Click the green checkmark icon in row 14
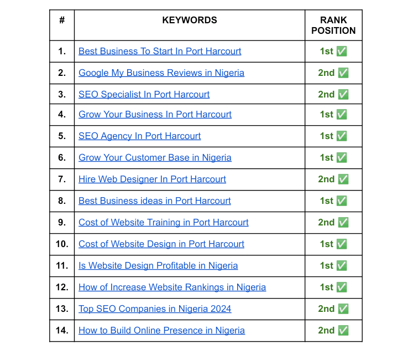This screenshot has height=349, width=398. coord(343,331)
